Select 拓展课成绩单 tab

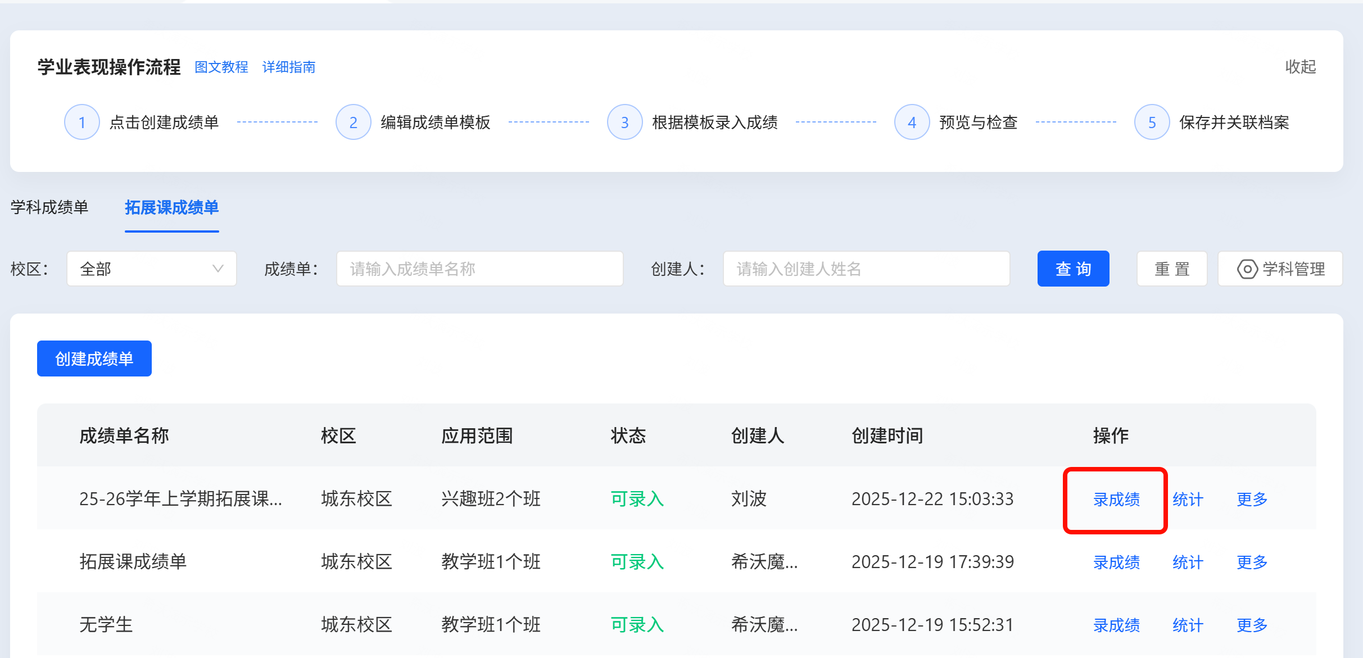[x=171, y=207]
